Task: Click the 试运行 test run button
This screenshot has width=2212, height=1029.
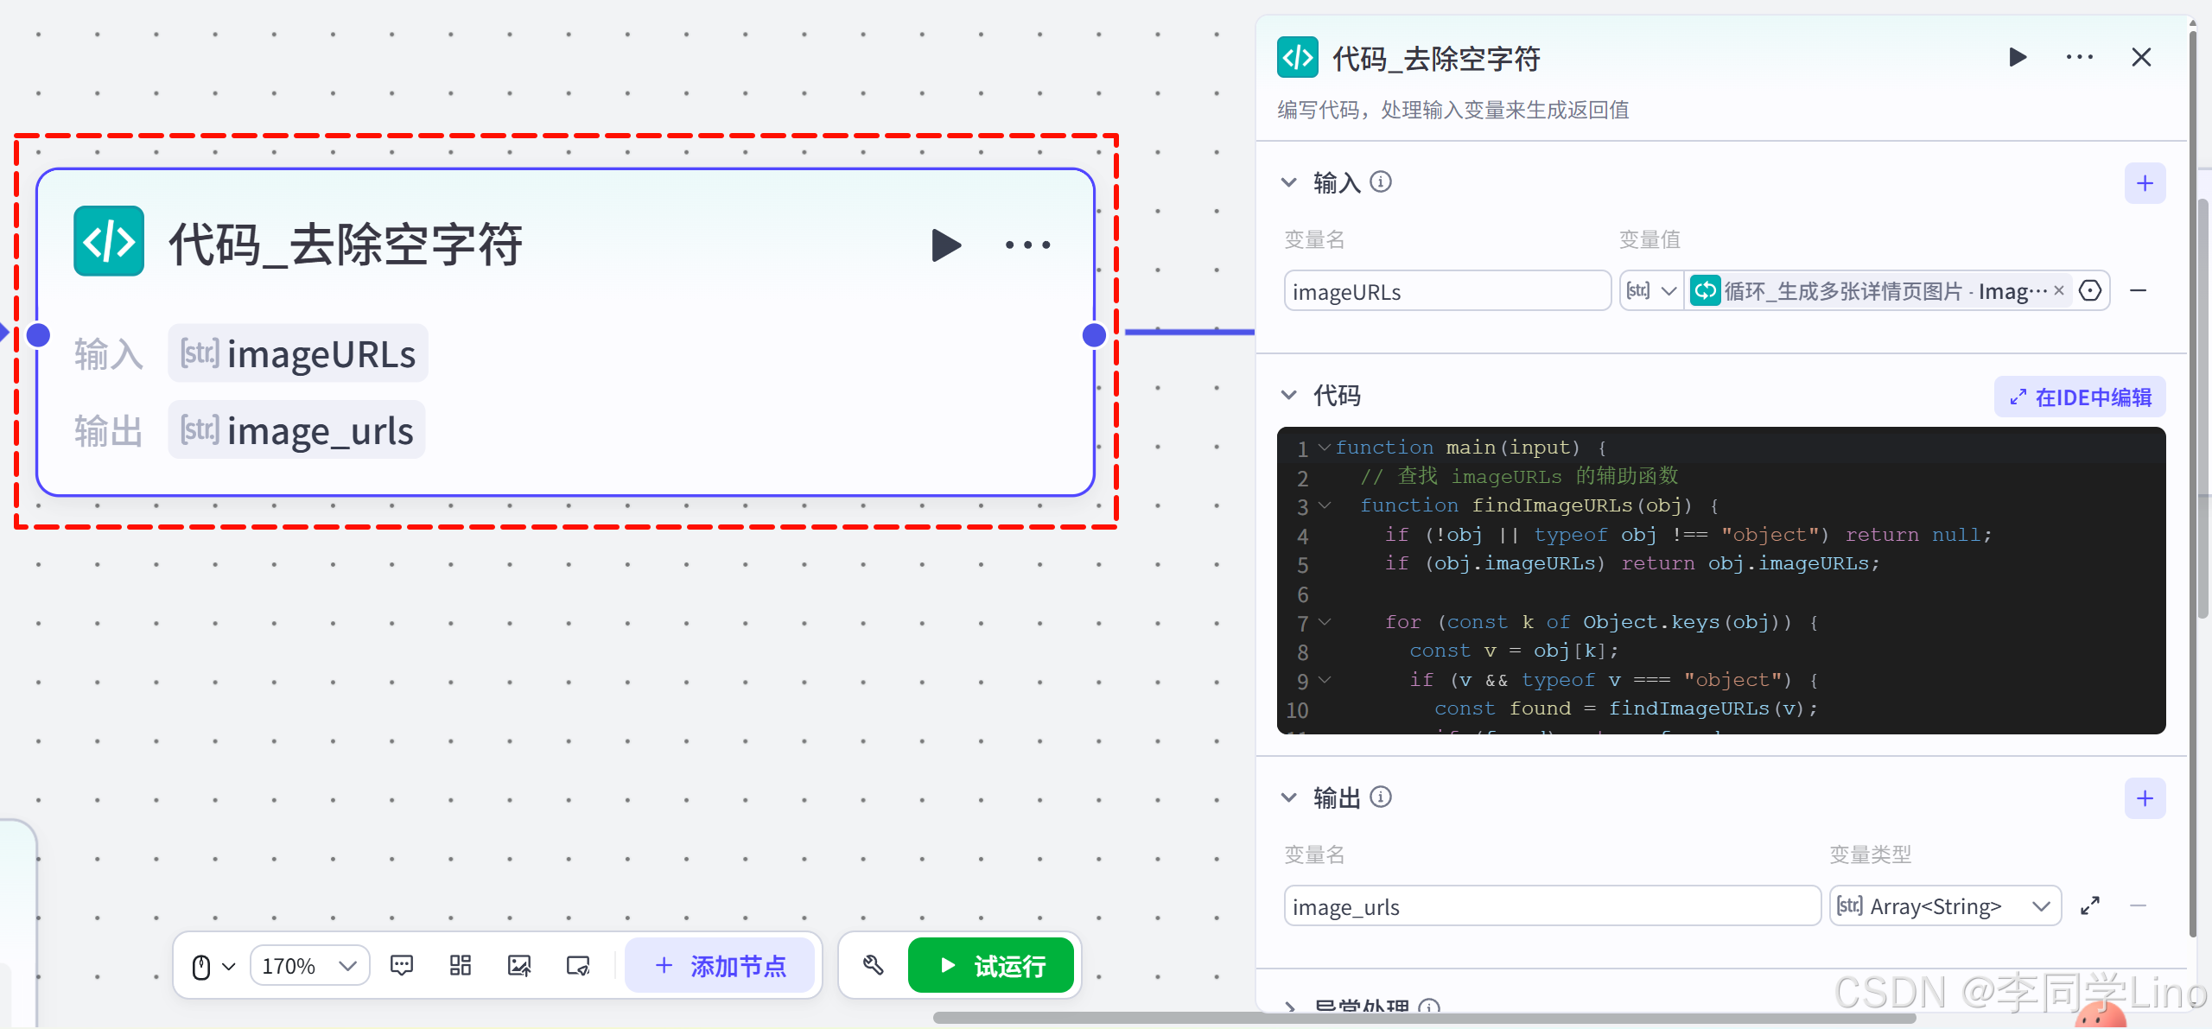Action: pyautogui.click(x=991, y=965)
